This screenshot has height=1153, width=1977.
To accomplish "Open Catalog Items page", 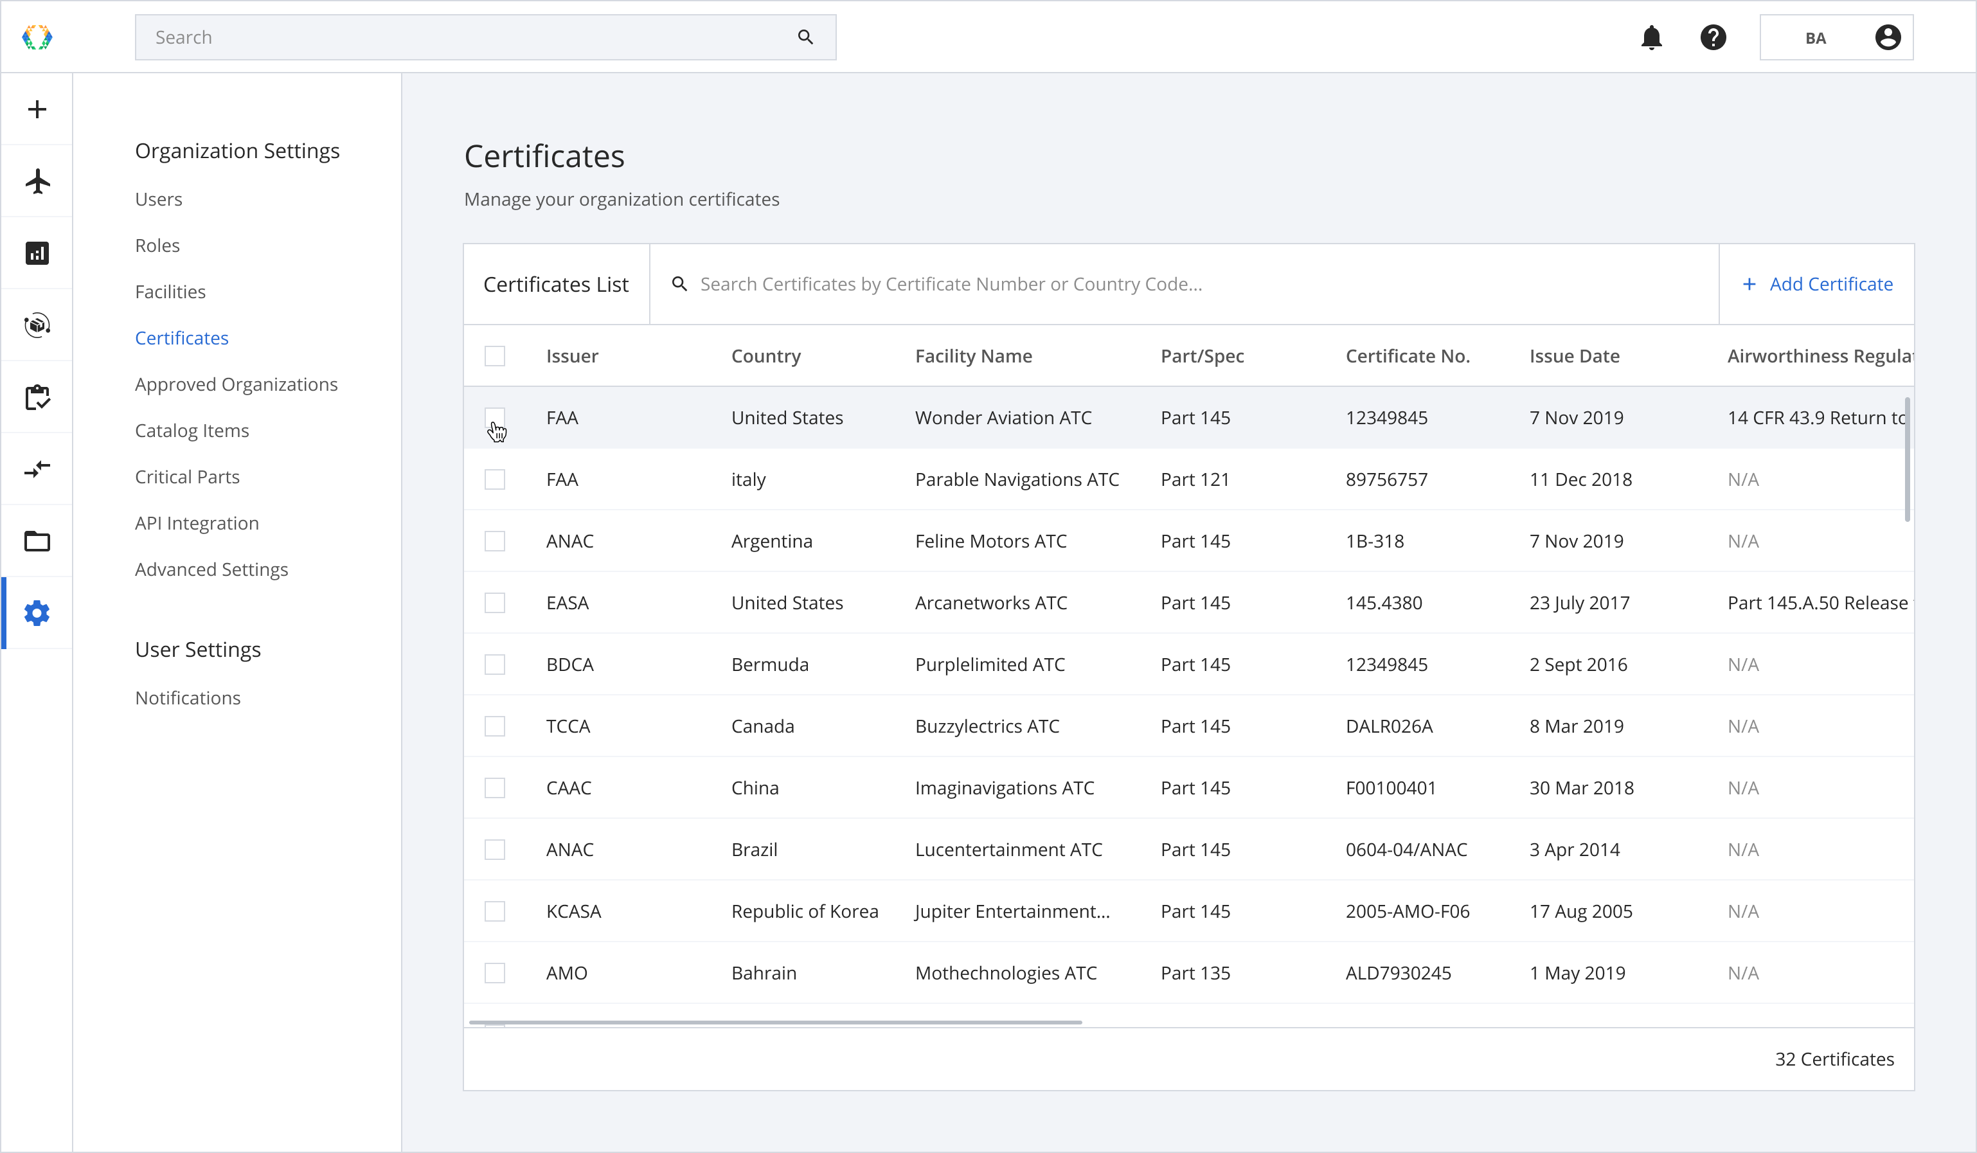I will (x=192, y=431).
